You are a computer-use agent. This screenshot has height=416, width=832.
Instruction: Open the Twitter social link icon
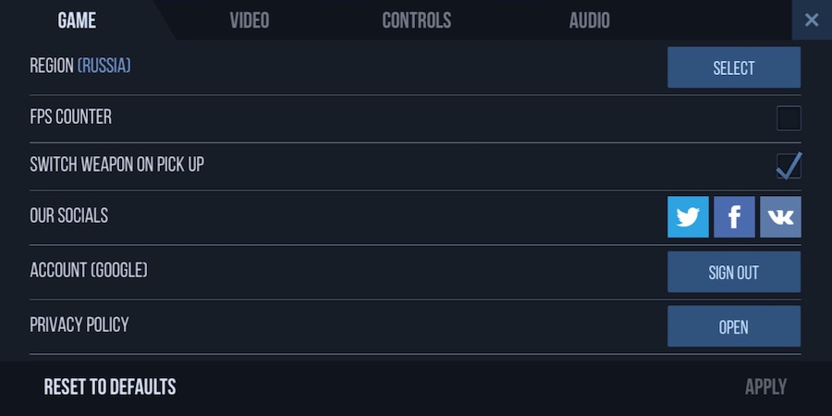pos(688,216)
